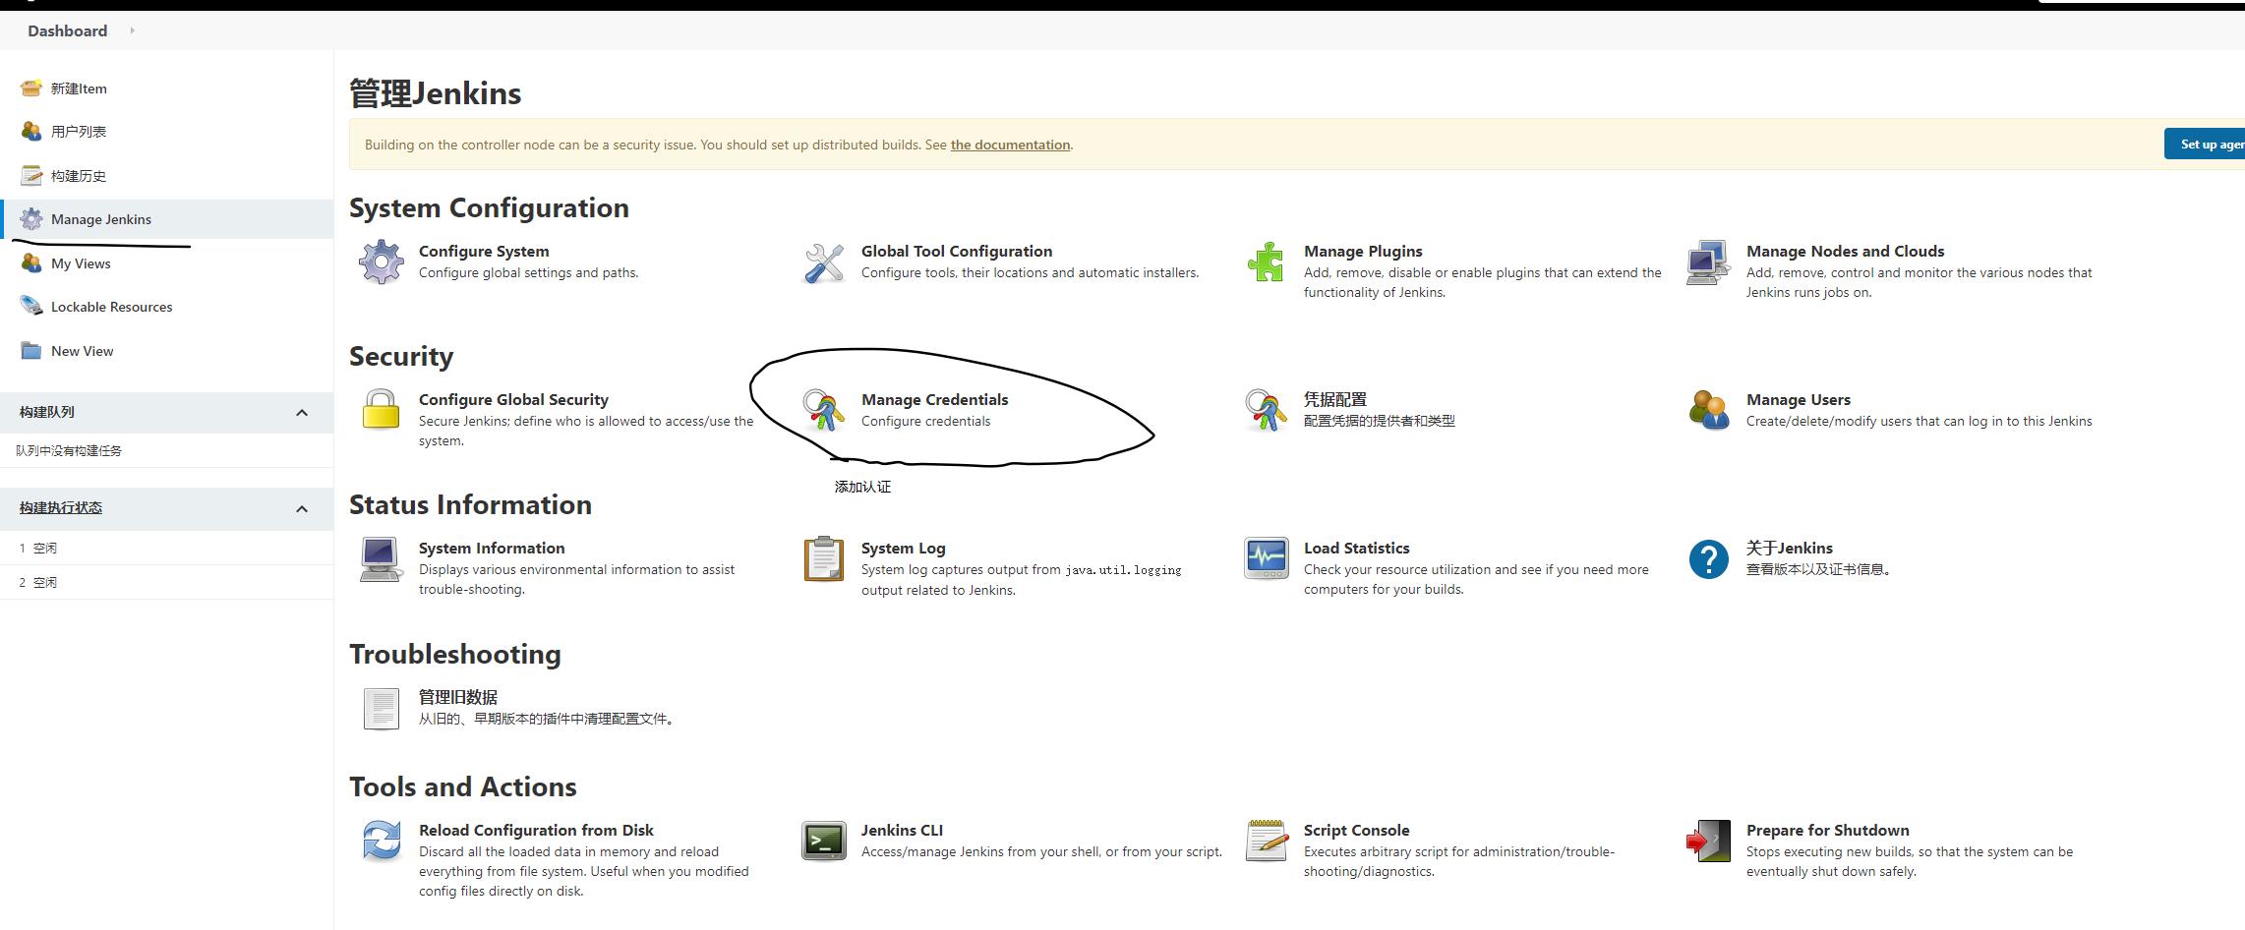Open the Manage Plugins link

(1363, 252)
